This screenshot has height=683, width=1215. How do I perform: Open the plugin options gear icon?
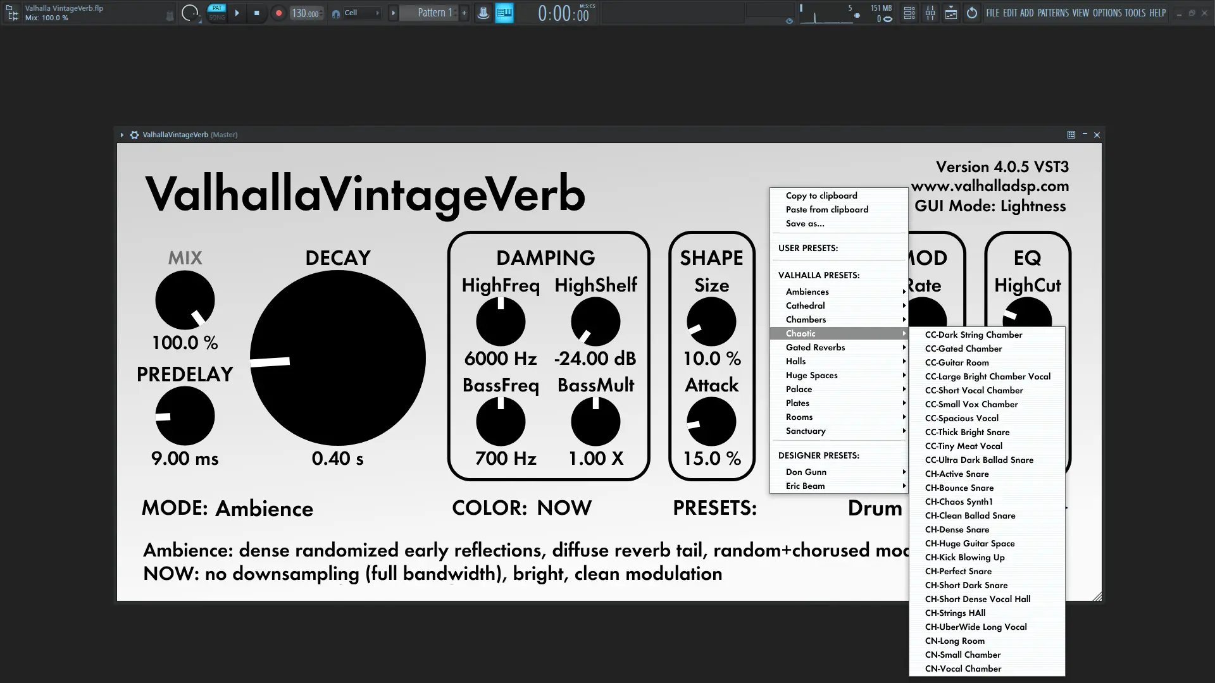pyautogui.click(x=134, y=135)
